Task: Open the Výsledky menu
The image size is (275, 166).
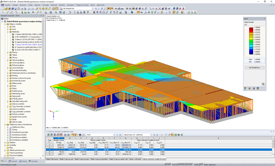Action: [46, 5]
